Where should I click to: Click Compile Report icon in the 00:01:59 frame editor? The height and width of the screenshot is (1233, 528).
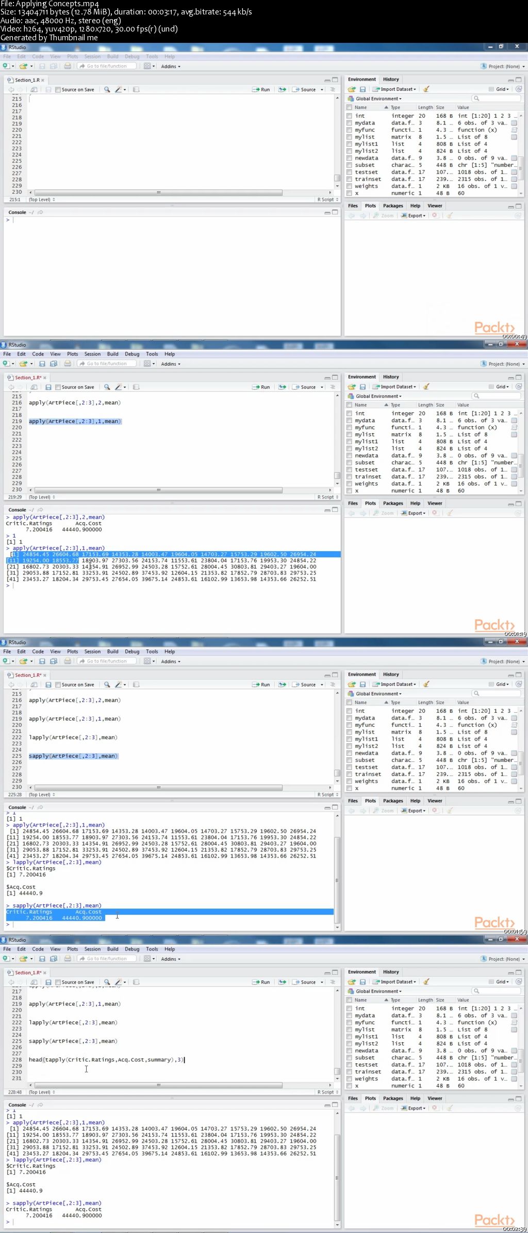[x=136, y=684]
